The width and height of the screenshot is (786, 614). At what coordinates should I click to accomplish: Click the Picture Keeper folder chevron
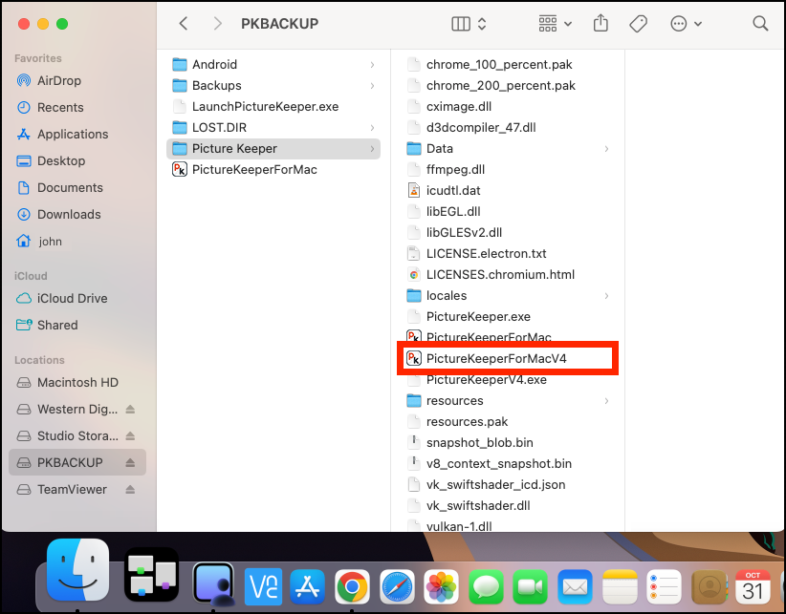pos(373,149)
